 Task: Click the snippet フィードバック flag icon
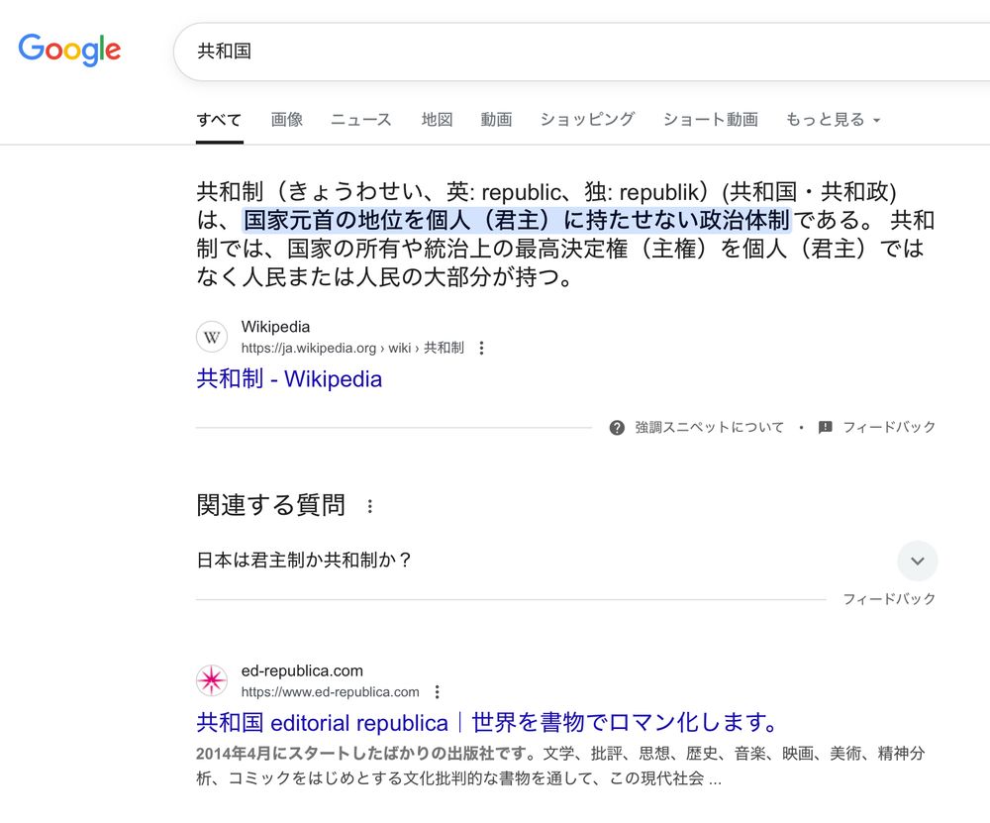pyautogui.click(x=826, y=428)
